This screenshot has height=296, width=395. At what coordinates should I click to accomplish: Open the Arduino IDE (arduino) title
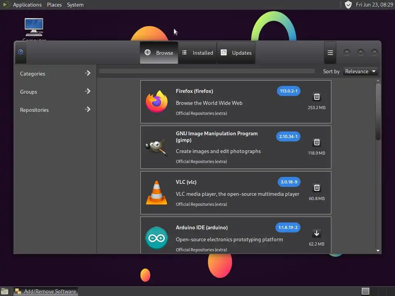click(x=201, y=227)
